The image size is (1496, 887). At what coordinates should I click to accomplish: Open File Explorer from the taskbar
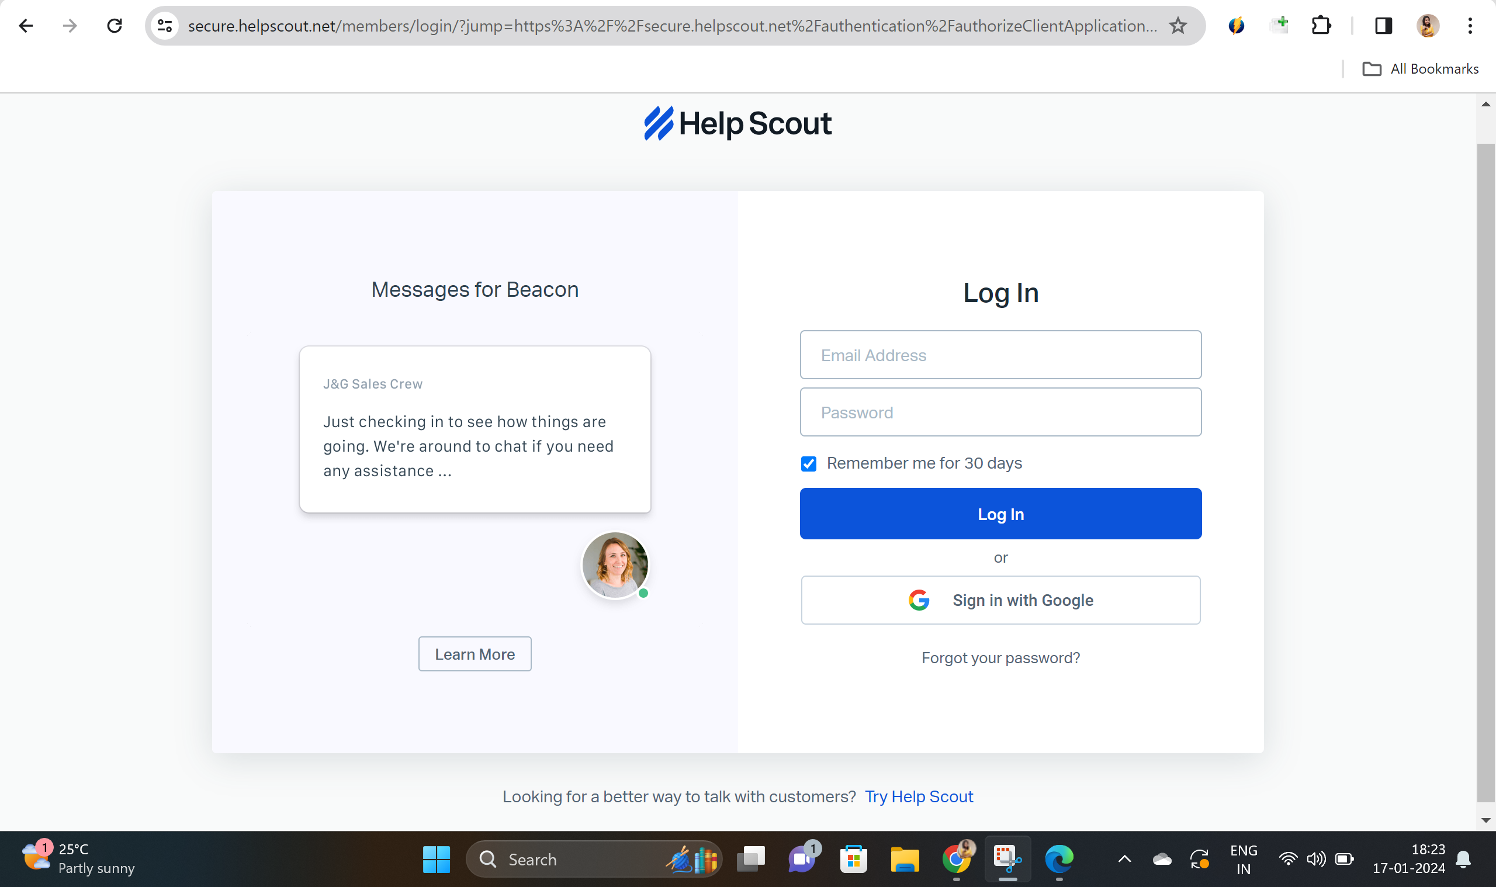coord(905,860)
